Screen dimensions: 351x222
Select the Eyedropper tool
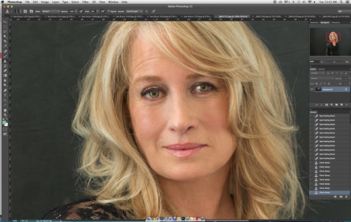pyautogui.click(x=5, y=46)
